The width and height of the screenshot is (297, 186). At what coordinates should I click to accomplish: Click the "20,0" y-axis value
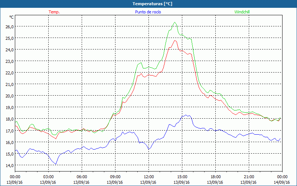point(10,96)
